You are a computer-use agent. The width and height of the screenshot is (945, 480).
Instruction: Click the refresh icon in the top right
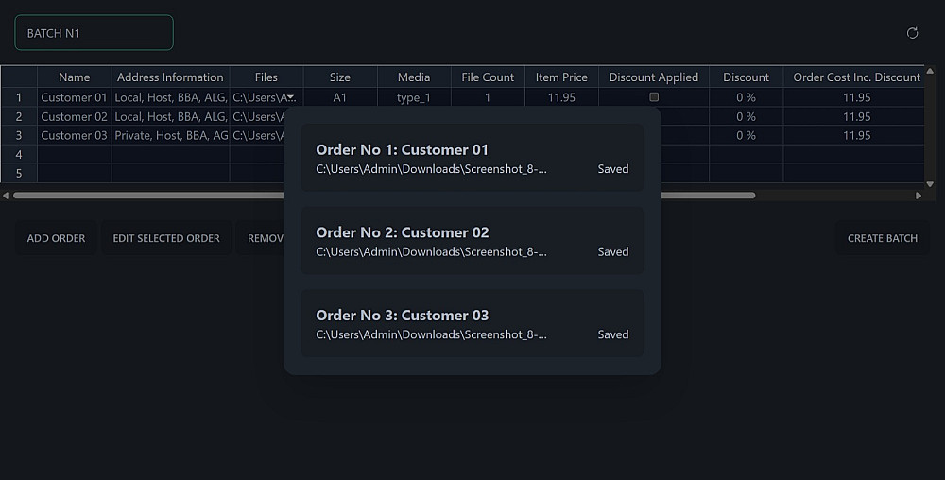(912, 33)
